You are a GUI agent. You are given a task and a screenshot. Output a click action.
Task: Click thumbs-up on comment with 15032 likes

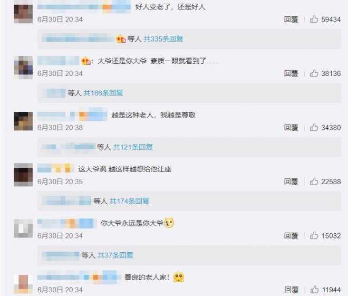[314, 235]
